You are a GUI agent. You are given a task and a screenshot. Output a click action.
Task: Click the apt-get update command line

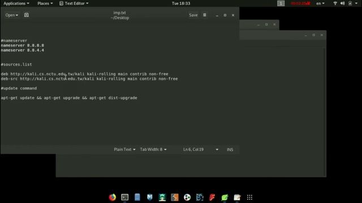69,98
